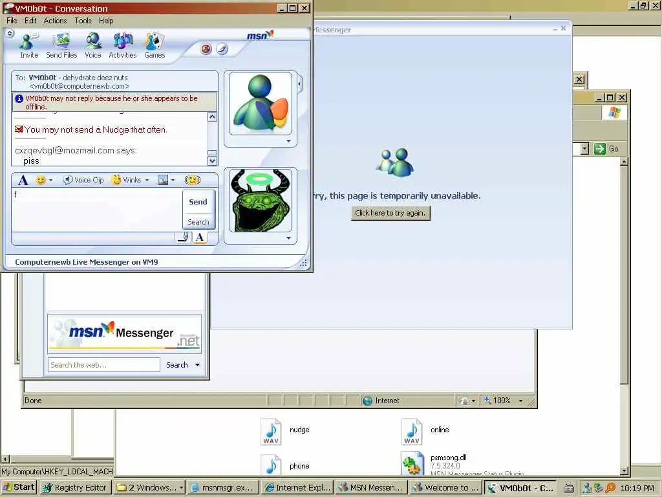Open the File menu

[x=12, y=21]
